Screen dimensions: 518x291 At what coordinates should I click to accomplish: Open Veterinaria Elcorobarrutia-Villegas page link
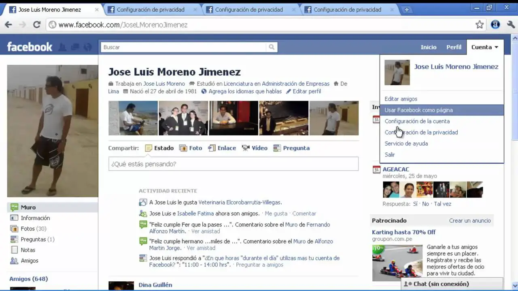click(x=240, y=202)
